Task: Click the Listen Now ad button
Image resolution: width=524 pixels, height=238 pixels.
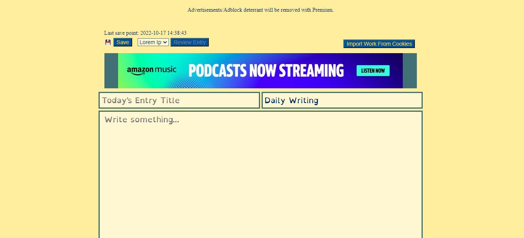Action: click(x=373, y=71)
